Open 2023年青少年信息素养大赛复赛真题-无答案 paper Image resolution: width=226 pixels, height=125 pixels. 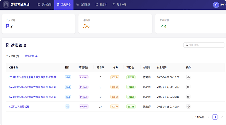pos(32,77)
